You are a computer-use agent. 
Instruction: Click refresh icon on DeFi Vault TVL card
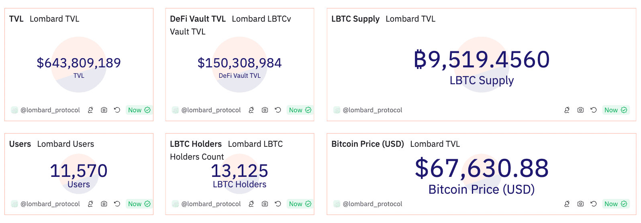(278, 110)
